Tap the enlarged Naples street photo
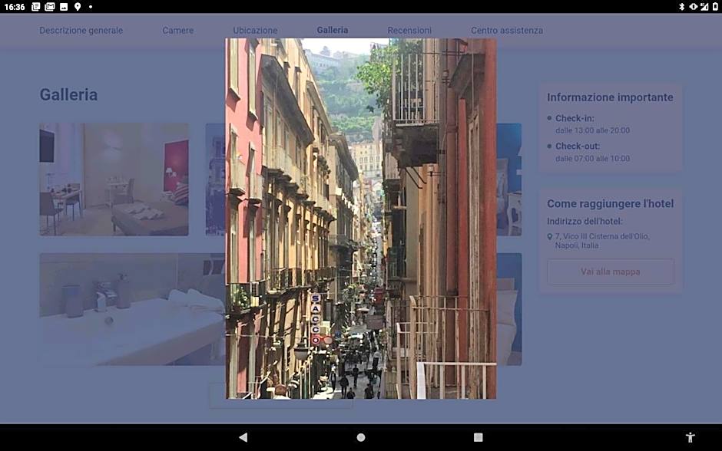The image size is (722, 451). pyautogui.click(x=360, y=219)
